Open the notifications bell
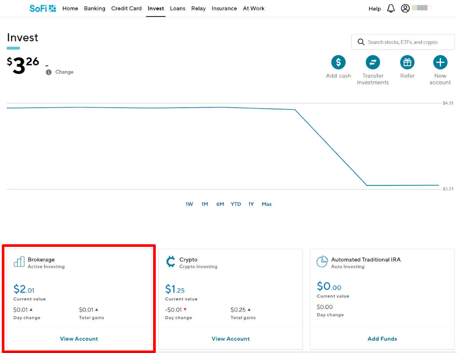The height and width of the screenshot is (353, 457). 391,8
